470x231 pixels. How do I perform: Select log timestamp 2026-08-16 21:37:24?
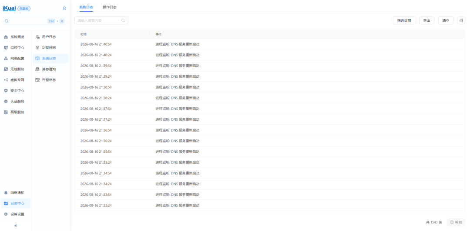[x=96, y=119]
